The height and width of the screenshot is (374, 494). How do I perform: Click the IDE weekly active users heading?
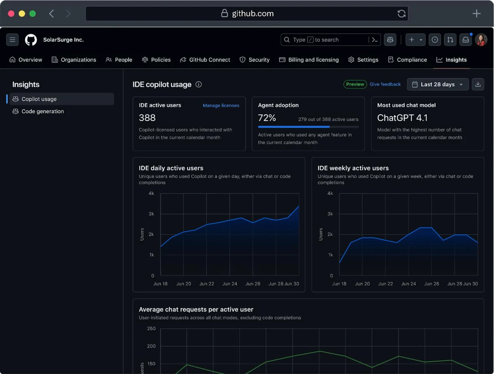pyautogui.click(x=353, y=168)
